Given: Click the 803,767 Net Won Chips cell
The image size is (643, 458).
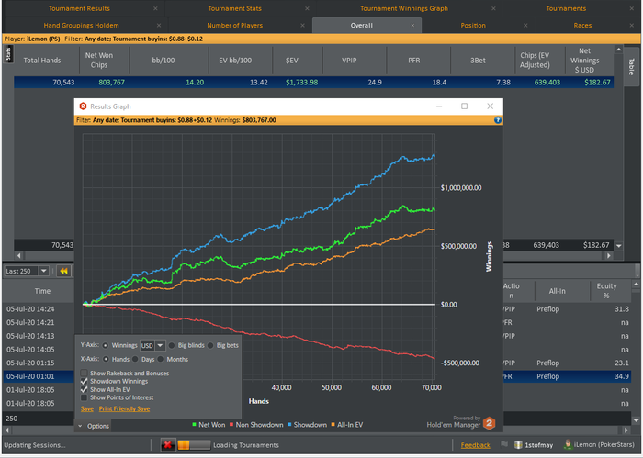Looking at the screenshot, I should click(x=111, y=83).
